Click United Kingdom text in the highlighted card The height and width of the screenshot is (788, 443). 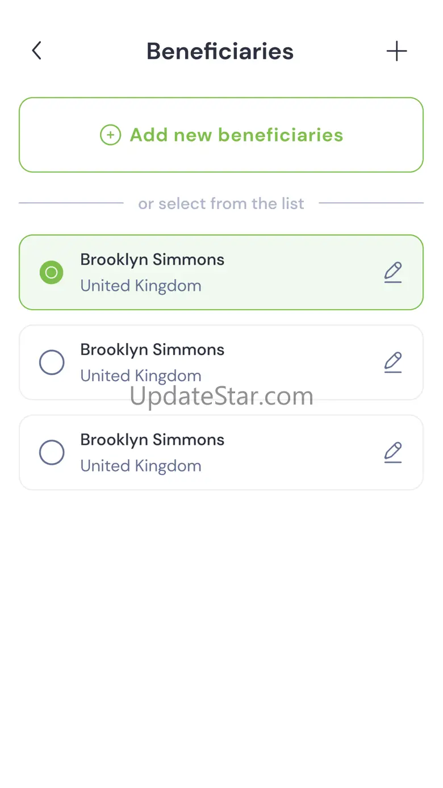pos(141,285)
